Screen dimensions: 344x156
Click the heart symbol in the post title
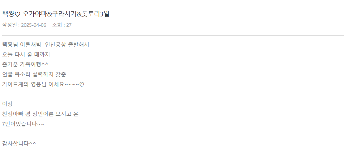tap(18, 14)
